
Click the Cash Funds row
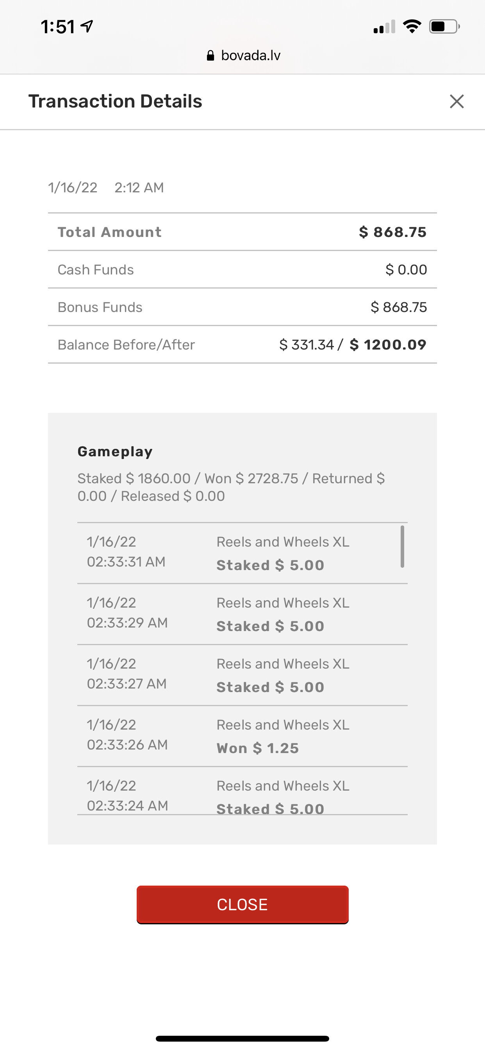[242, 269]
